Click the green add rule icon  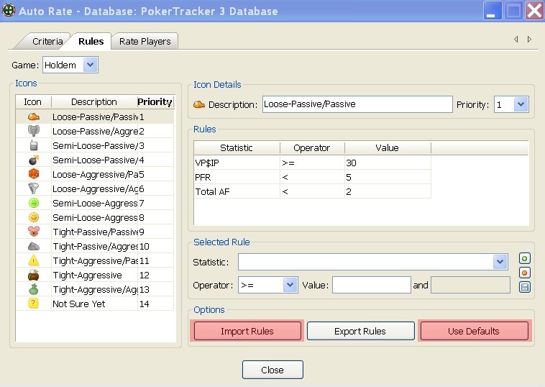pyautogui.click(x=524, y=258)
